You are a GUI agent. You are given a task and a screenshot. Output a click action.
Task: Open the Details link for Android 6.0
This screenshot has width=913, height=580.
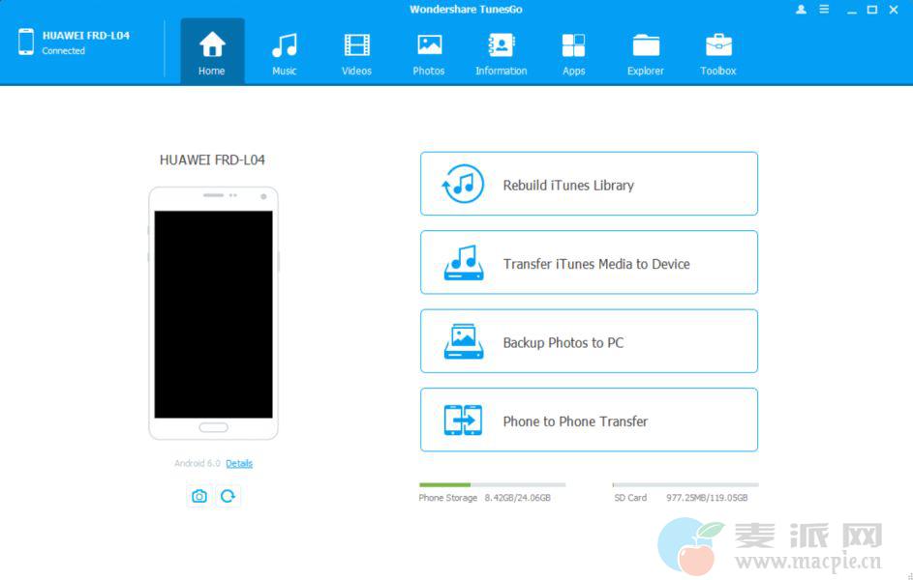[239, 464]
